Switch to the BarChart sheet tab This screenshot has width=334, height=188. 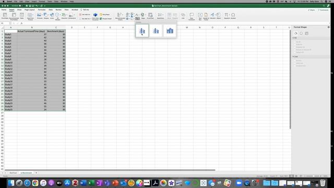13,173
